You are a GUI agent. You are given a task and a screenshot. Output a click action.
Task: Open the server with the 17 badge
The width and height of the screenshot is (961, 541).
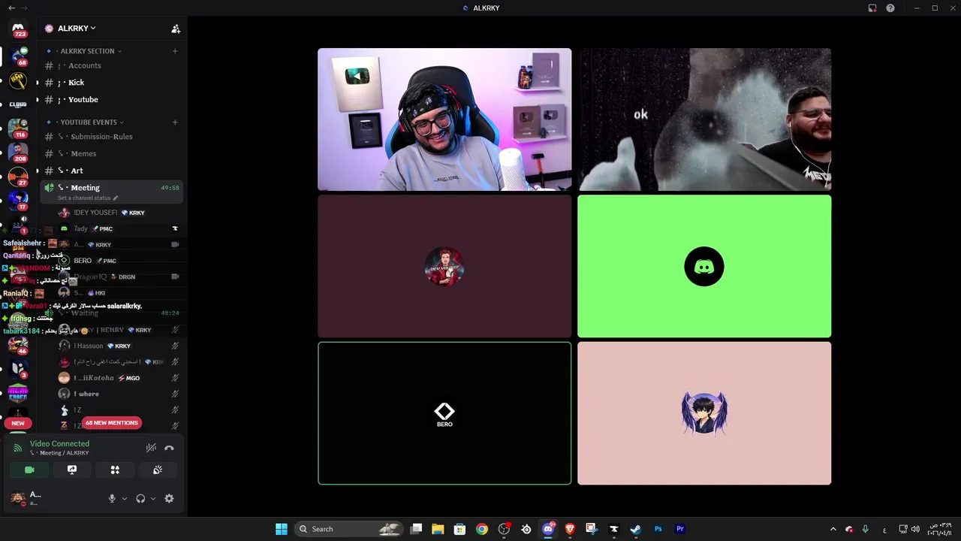[x=18, y=201]
